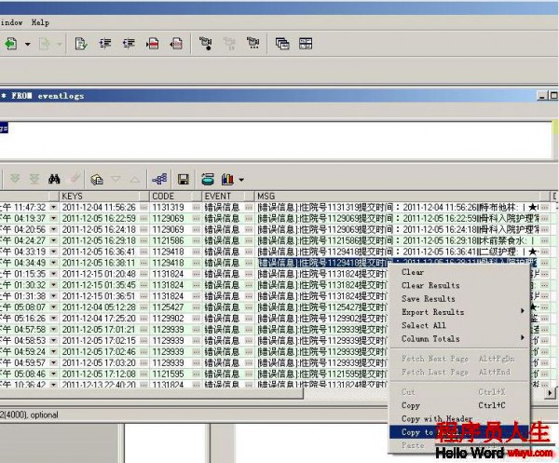Click the blue linked-nodes icon in the grid toolbar
The width and height of the screenshot is (559, 463).
159,179
